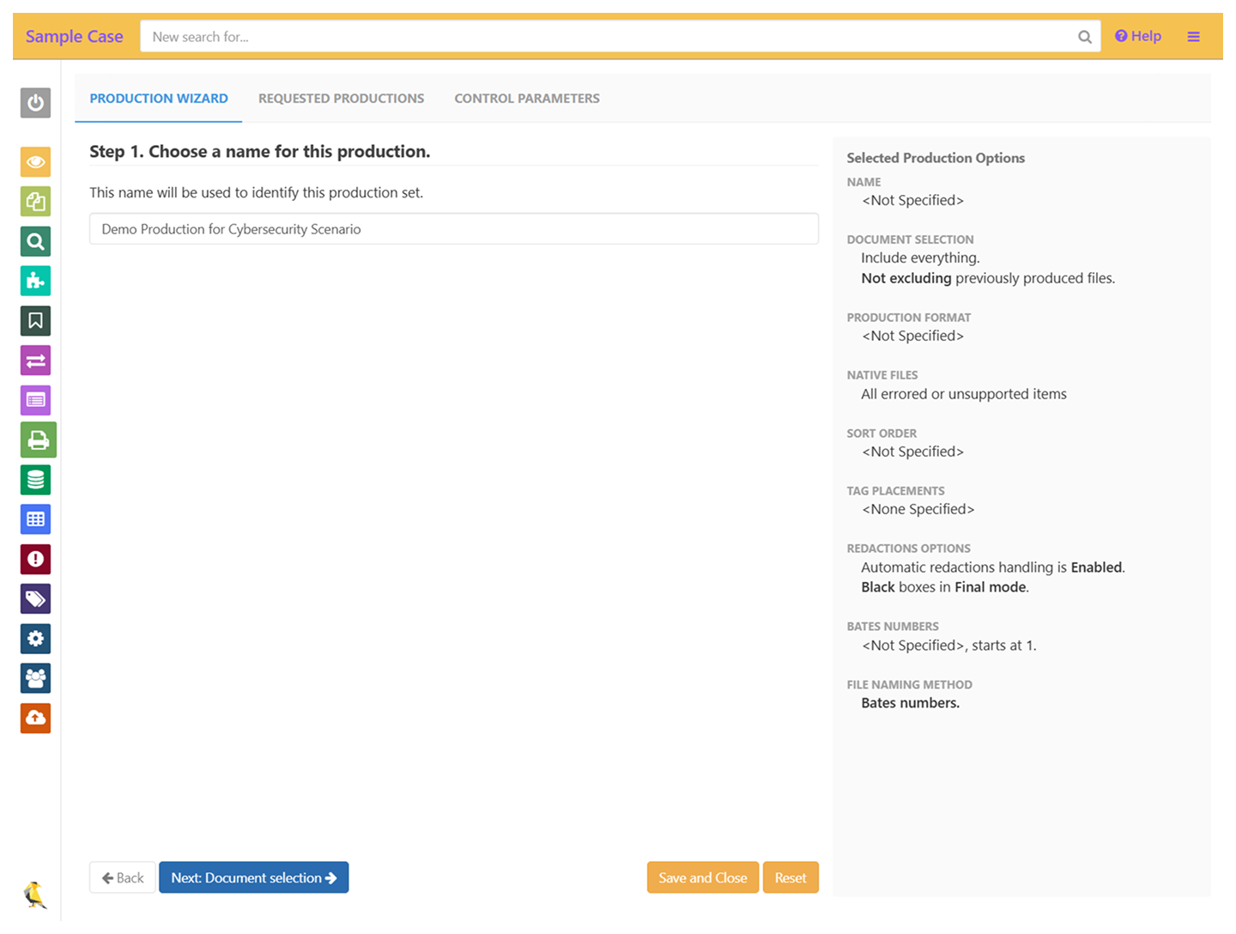Click Next: Document selection button
Image resolution: width=1236 pixels, height=934 pixels.
(253, 877)
